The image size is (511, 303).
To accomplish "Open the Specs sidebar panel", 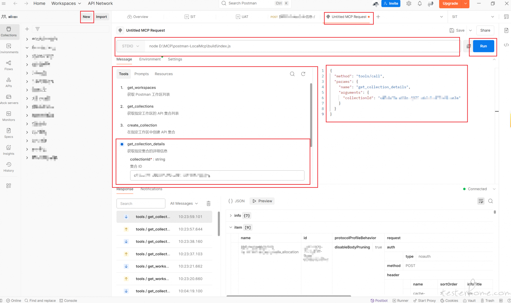I will [9, 133].
